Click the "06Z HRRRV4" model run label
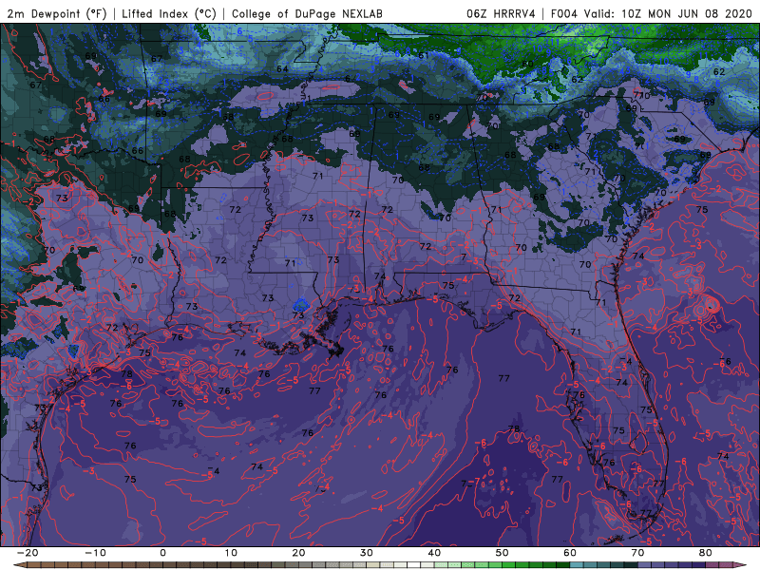 tap(501, 14)
